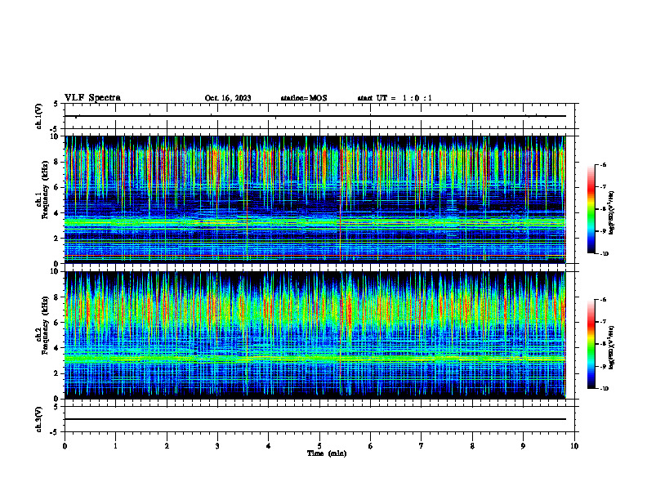
Task: Click the "-6" label on ch.1 colorbar
Action: (602, 164)
